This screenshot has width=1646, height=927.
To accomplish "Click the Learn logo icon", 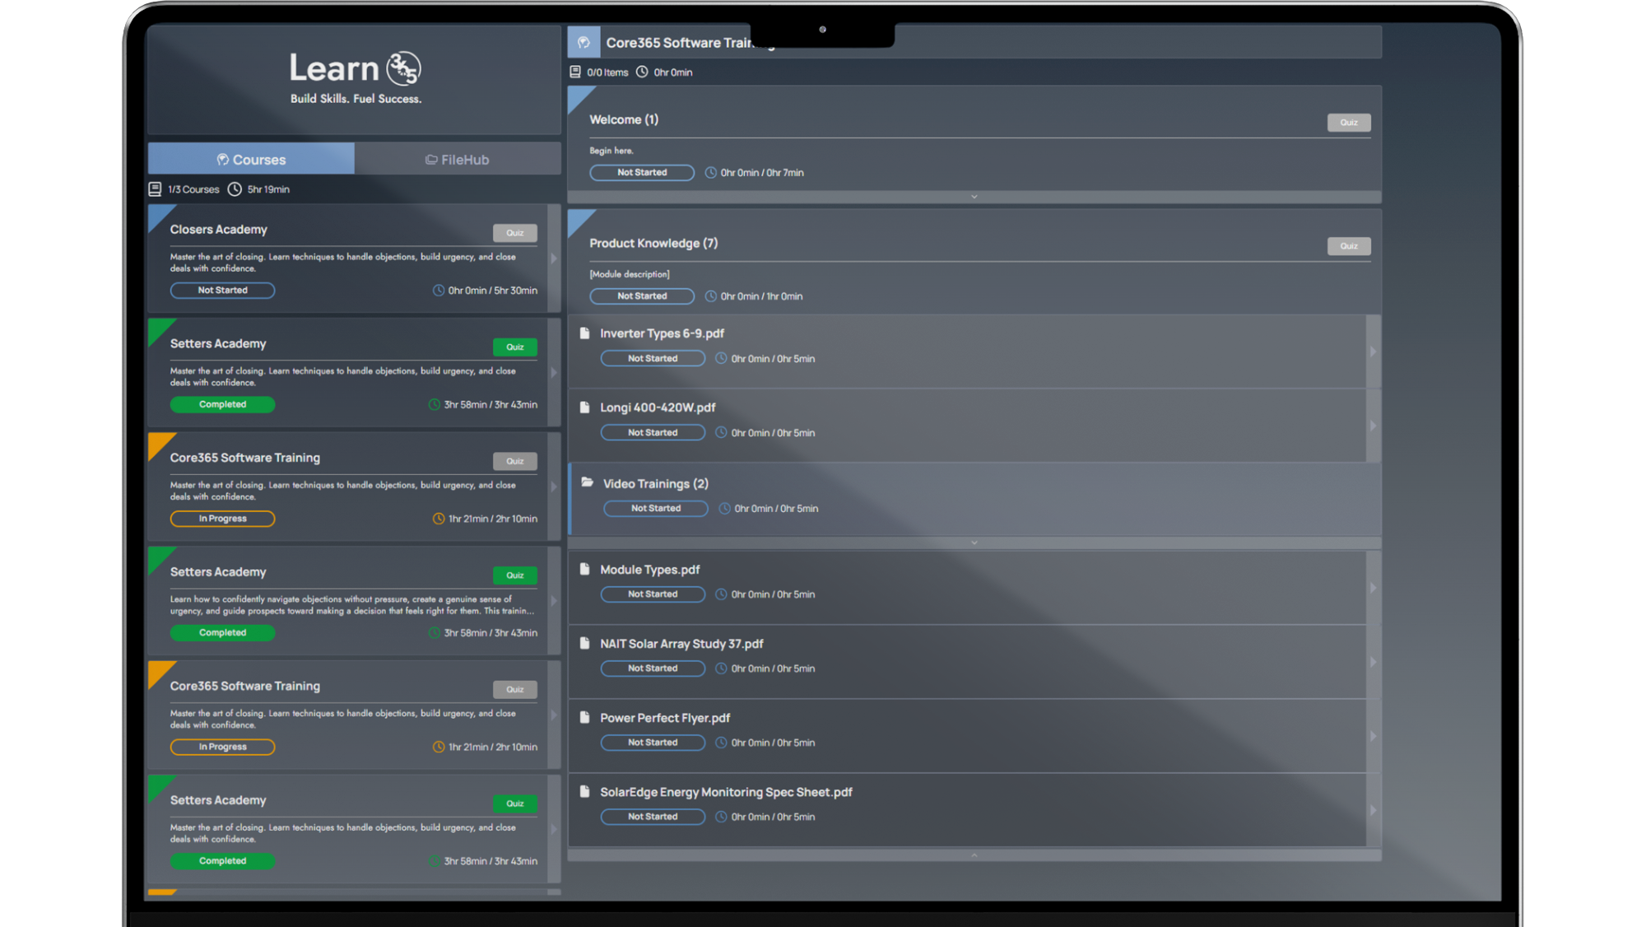I will [x=403, y=68].
